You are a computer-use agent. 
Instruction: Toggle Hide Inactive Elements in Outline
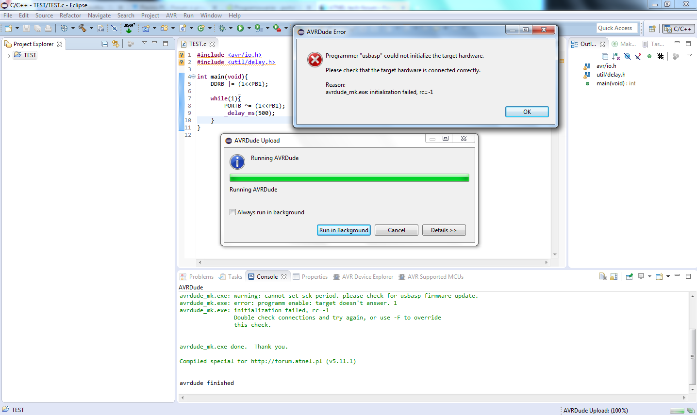[661, 56]
